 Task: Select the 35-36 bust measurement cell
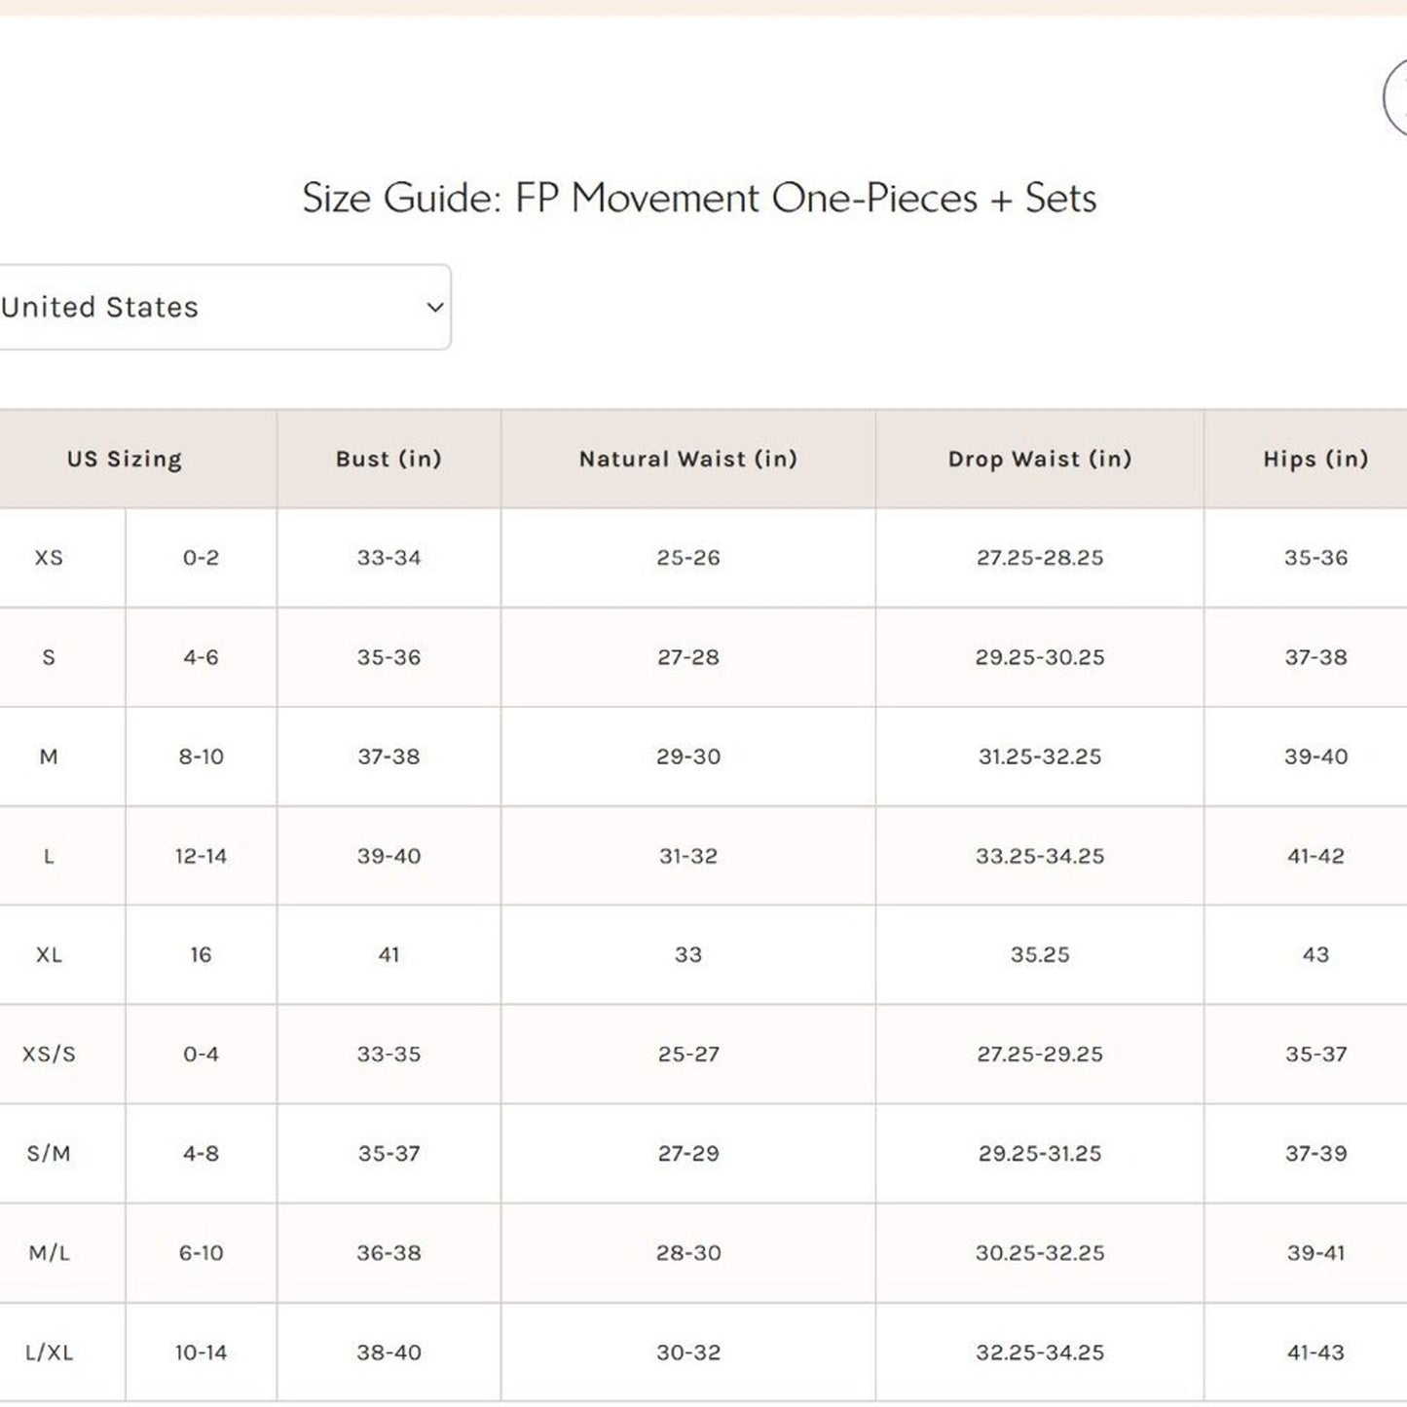(389, 658)
